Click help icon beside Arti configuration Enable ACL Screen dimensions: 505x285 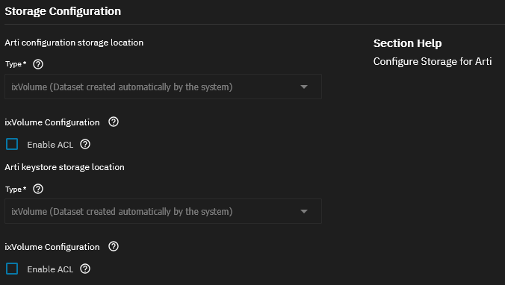point(85,144)
